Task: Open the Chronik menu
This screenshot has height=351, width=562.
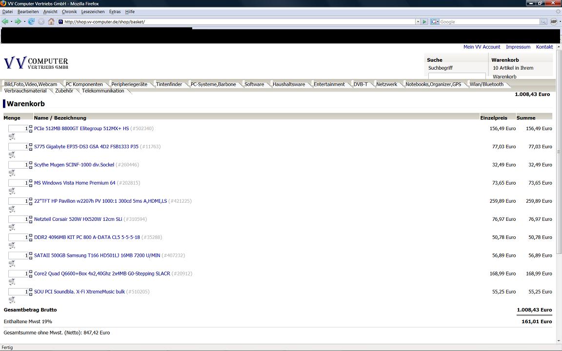Action: 69,12
